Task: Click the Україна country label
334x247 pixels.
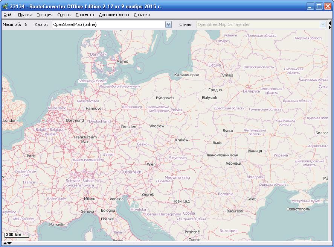Action: coord(281,155)
